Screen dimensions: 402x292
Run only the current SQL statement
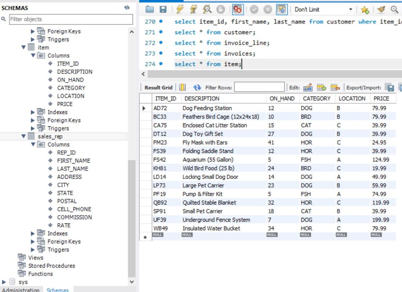click(192, 9)
